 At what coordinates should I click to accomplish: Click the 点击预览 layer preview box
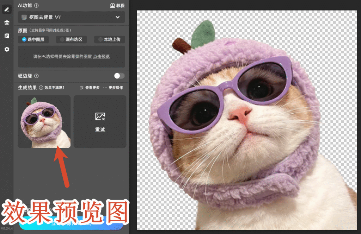(71, 57)
